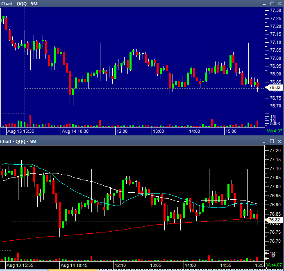Click the 77.00 price label on the black chart
This screenshot has width=284, height=271.
pyautogui.click(x=275, y=187)
